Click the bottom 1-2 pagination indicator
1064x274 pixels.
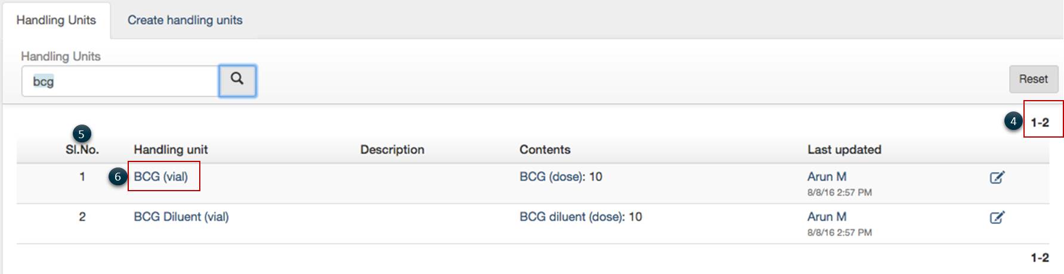point(1040,258)
